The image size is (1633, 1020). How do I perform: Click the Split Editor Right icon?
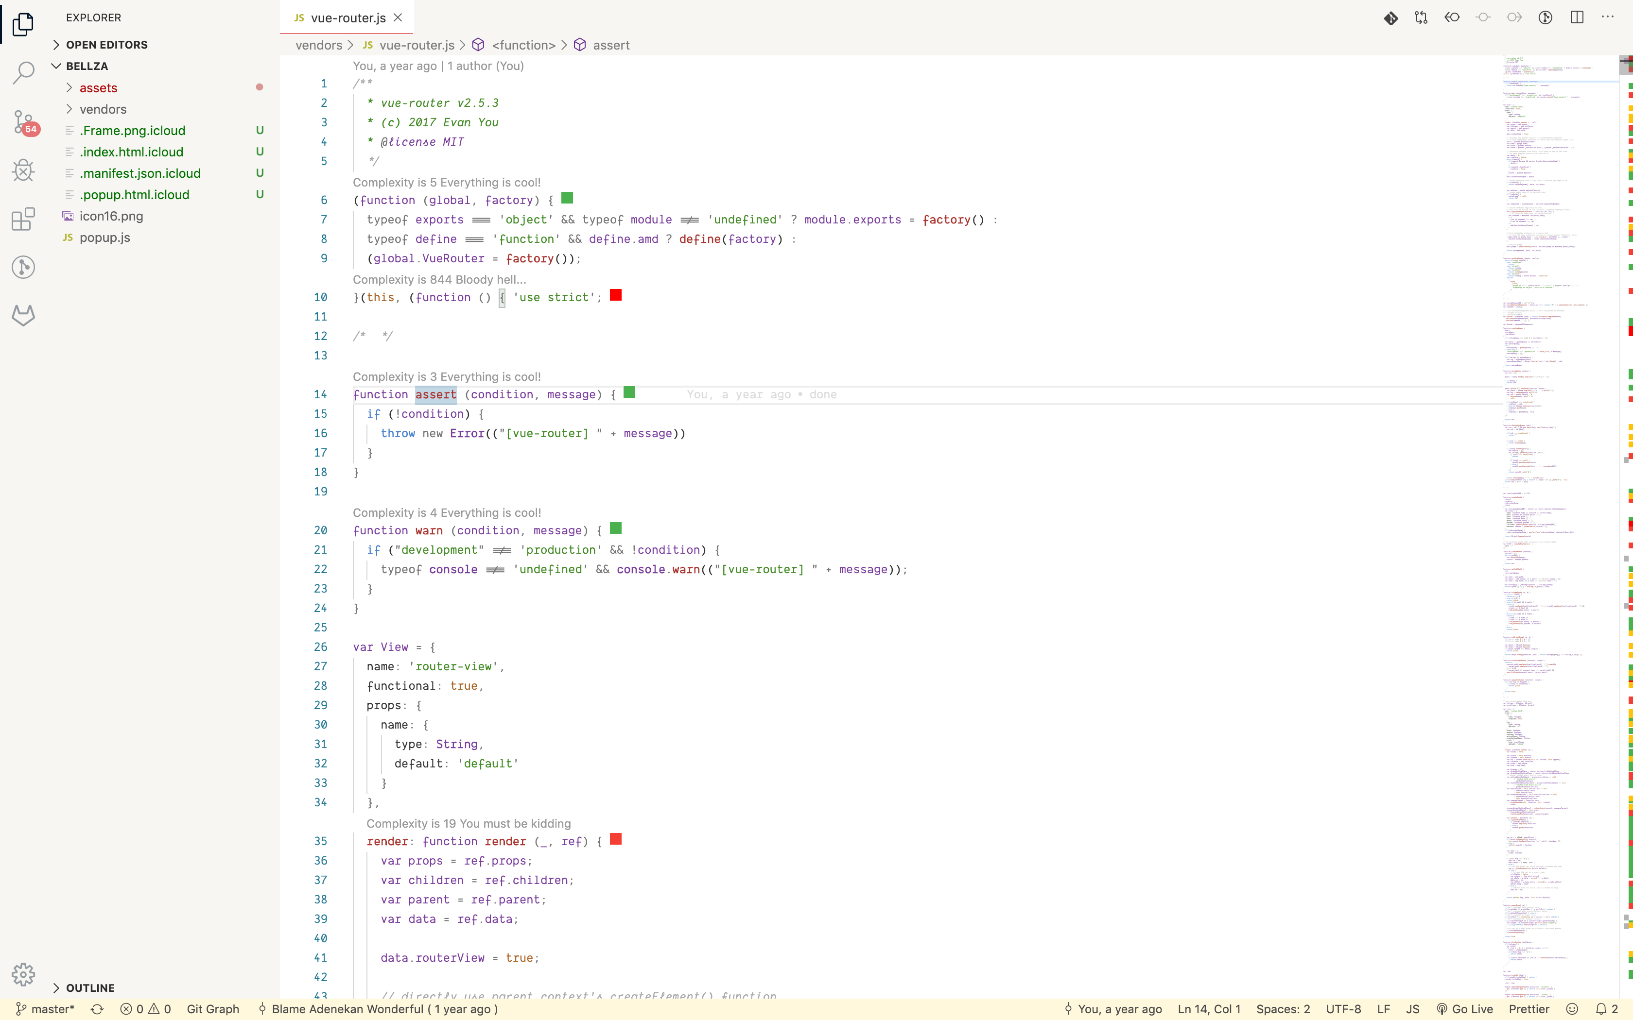pos(1576,17)
